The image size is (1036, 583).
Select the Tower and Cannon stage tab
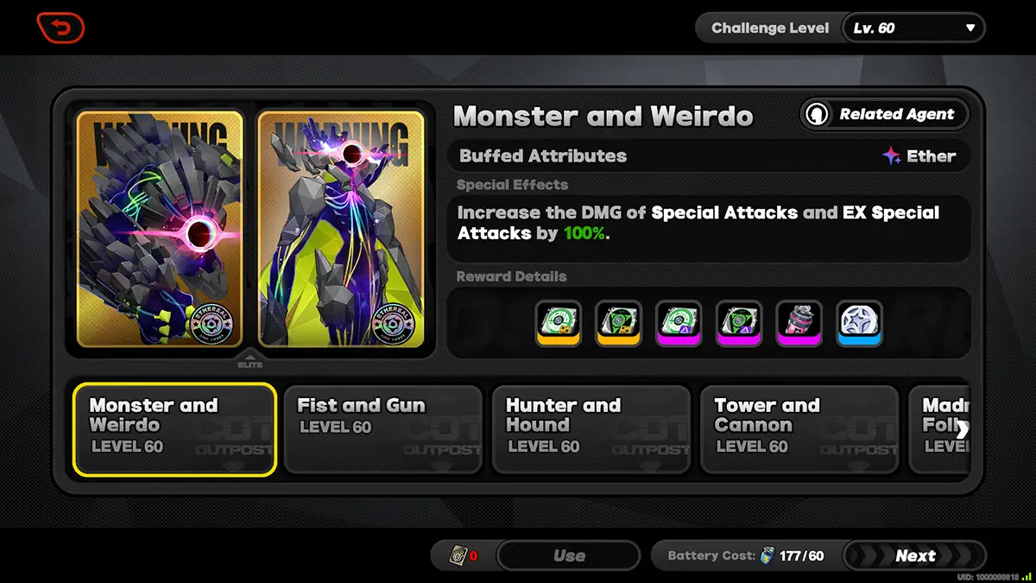click(799, 429)
